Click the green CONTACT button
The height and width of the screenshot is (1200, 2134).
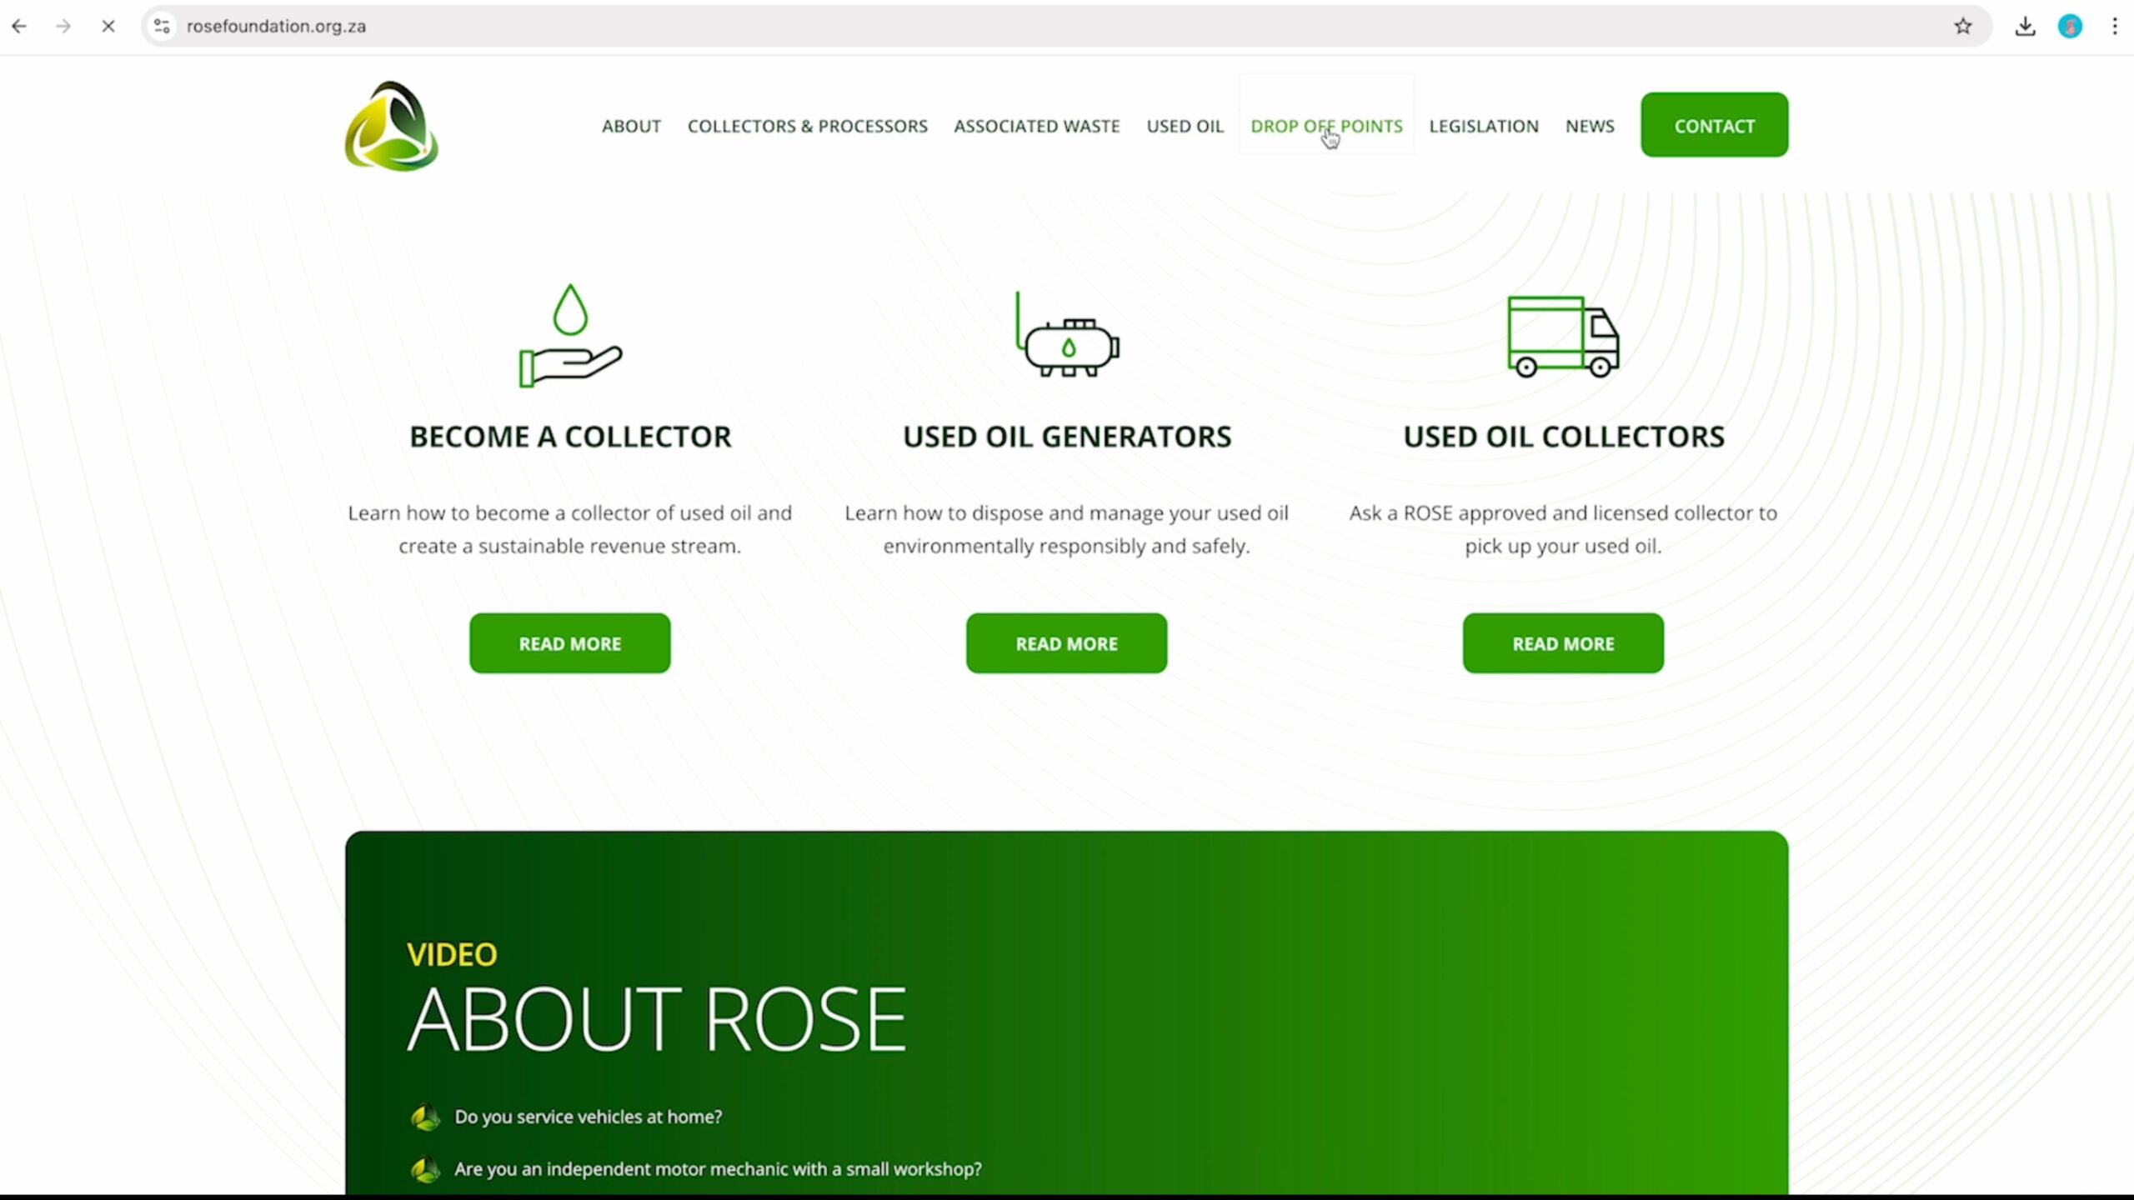[1714, 125]
